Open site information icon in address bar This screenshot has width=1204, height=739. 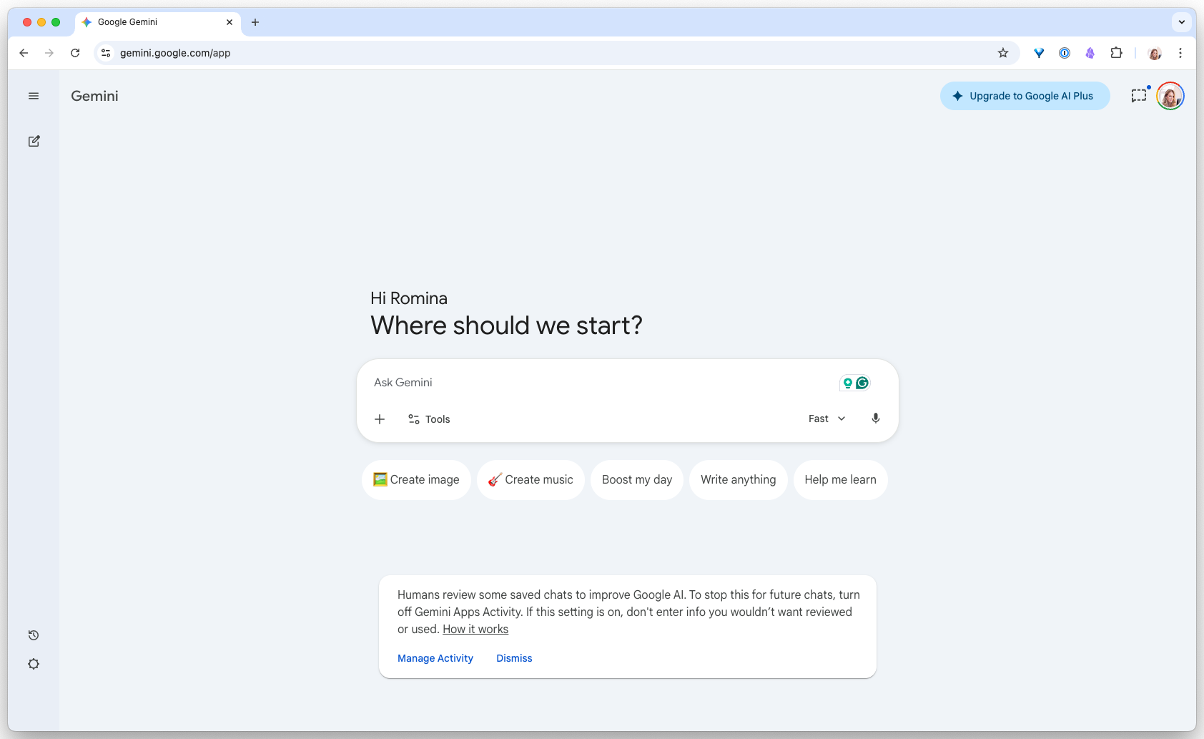(x=106, y=53)
